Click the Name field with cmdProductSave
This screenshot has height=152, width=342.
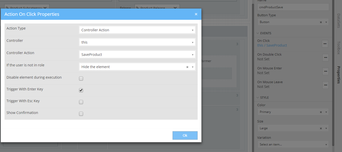coord(293,7)
